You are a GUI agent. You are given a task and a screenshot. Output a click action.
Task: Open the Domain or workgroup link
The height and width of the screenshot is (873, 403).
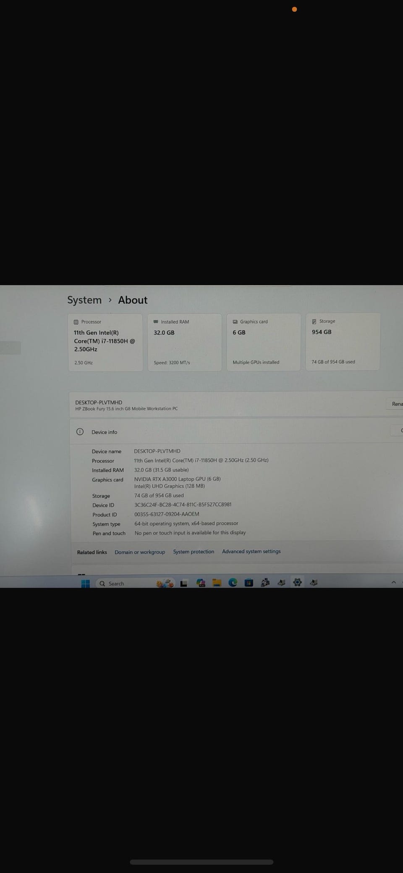140,552
